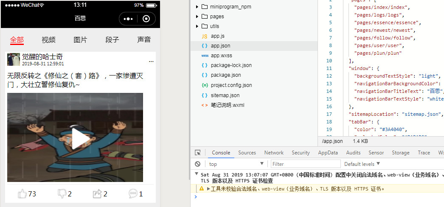Image resolution: width=444 pixels, height=207 pixels.
Task: Click the code line "pages/essence/essence"
Action: 388,22
